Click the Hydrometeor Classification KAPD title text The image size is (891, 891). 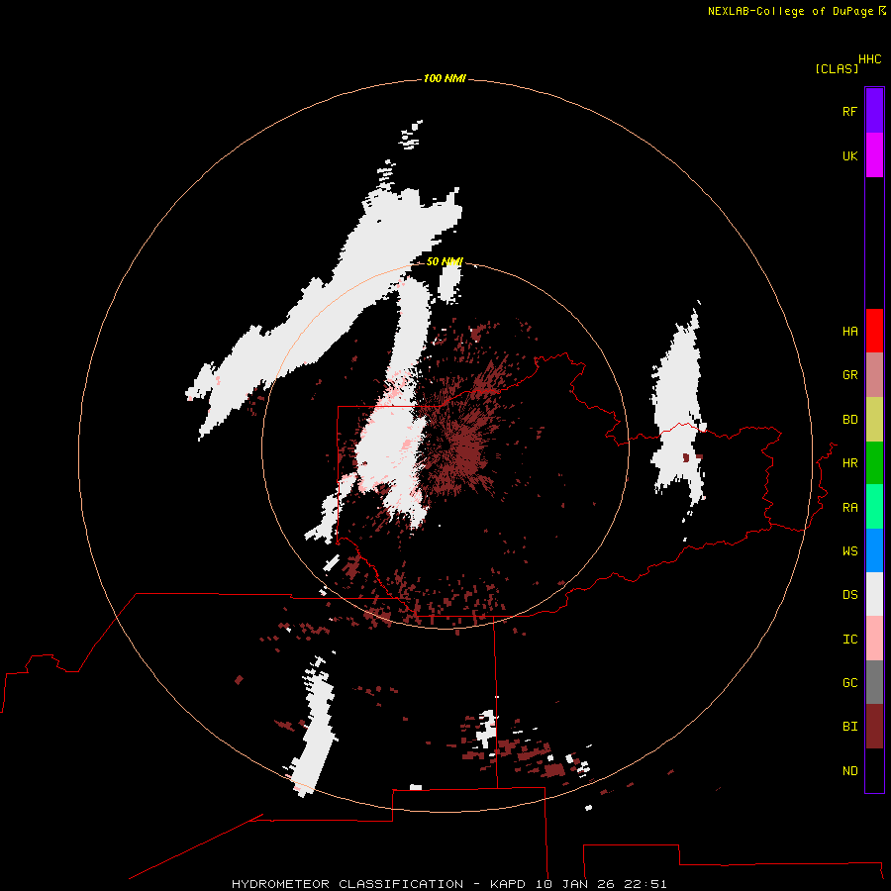coord(448,884)
